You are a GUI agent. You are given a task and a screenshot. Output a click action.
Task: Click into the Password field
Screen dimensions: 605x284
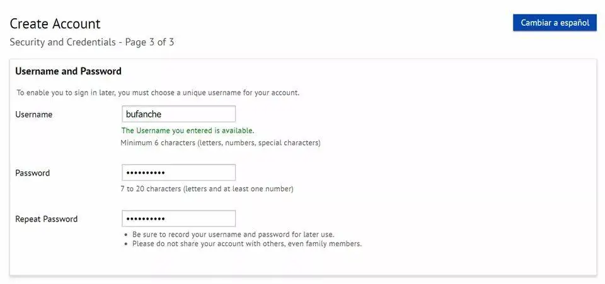[178, 173]
